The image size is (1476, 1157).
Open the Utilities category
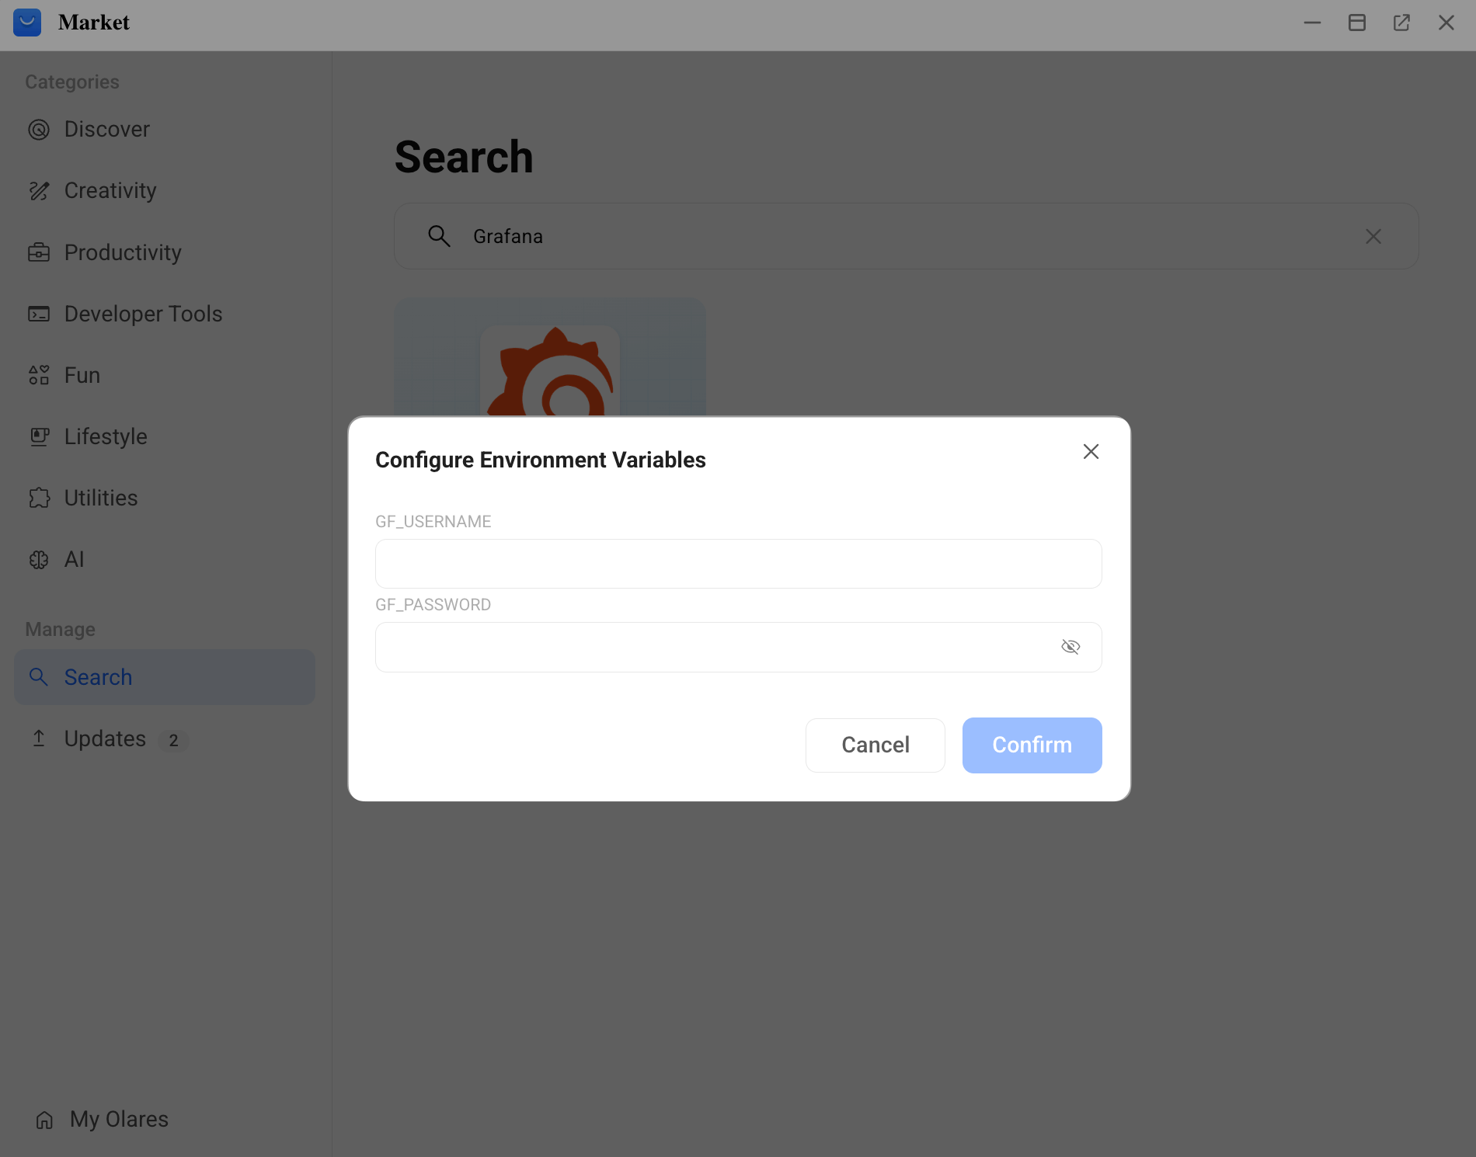(100, 498)
